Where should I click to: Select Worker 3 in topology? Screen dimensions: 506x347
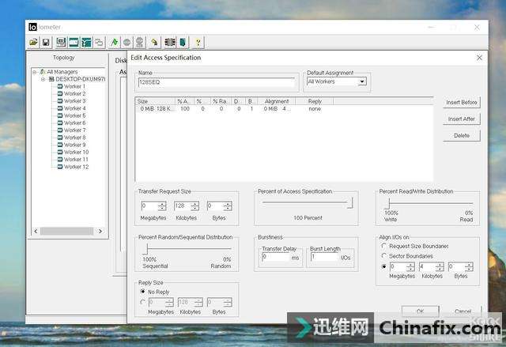pos(74,101)
